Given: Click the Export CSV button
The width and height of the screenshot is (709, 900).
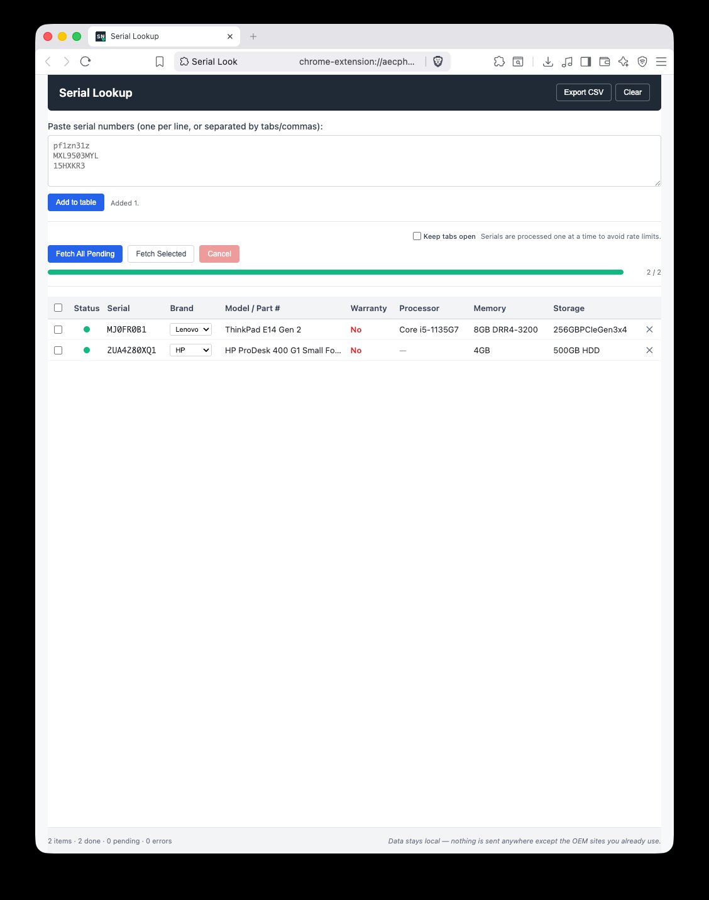Looking at the screenshot, I should pos(583,92).
